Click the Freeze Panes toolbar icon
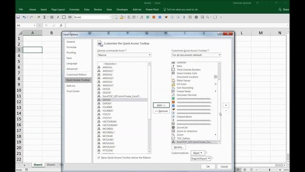The width and height of the screenshot is (305, 172). (134, 17)
